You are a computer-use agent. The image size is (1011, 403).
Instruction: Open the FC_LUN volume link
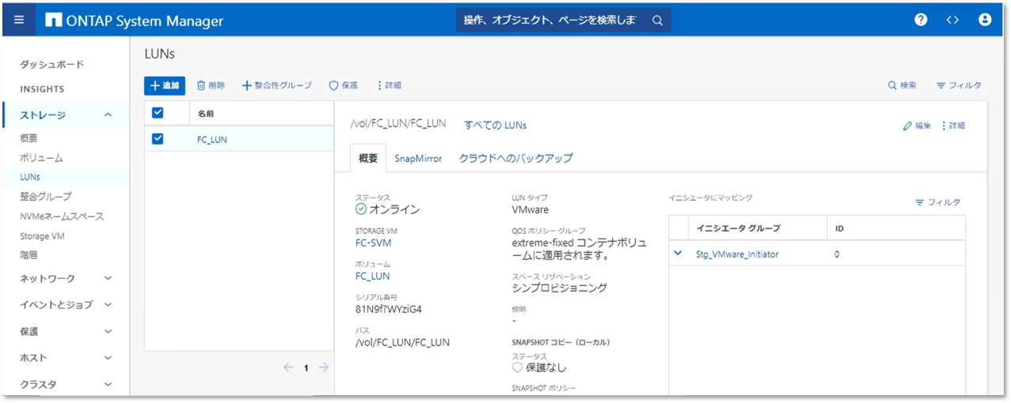pos(372,276)
